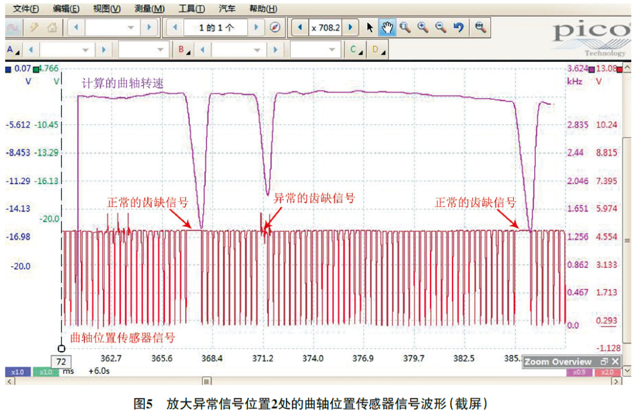Click the undo zoom arrow
This screenshot has width=637, height=413.
459,28
